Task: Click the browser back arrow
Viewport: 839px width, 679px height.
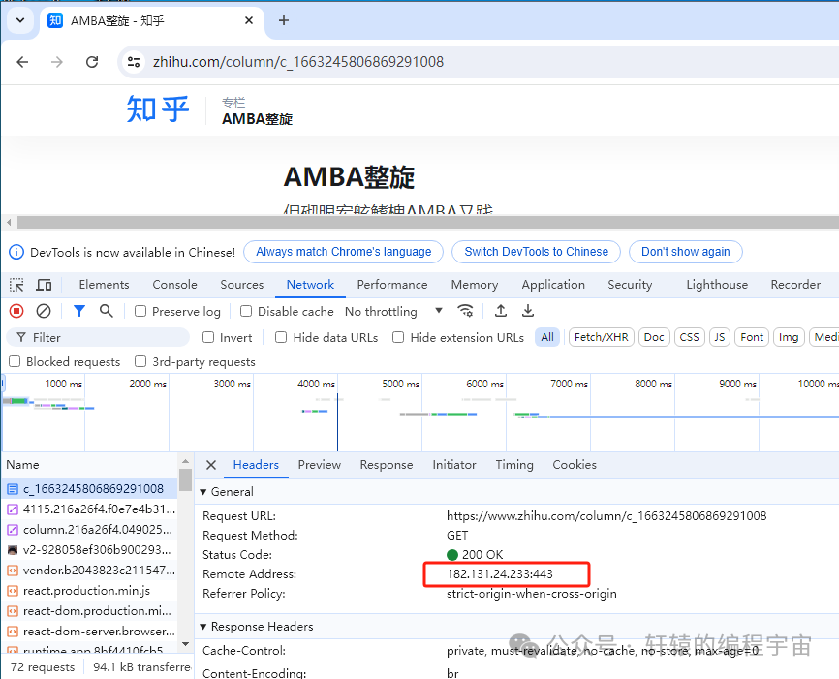Action: pos(22,62)
